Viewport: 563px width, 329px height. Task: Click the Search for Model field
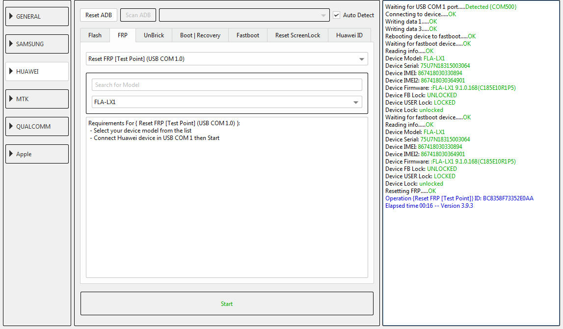coord(227,85)
